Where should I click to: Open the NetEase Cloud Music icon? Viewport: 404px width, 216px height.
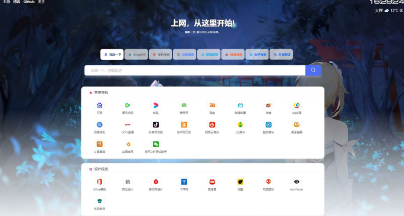coord(212,125)
